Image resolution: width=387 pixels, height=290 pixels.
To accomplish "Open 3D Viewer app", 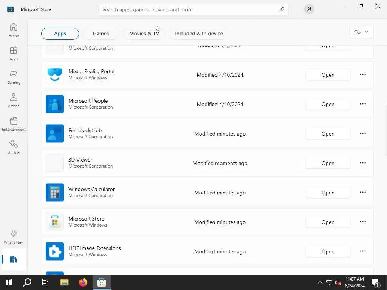I will (328, 163).
